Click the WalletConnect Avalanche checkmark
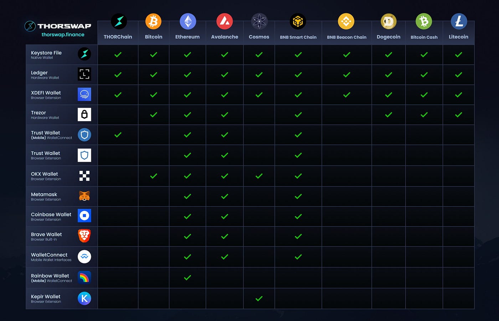This screenshot has height=321, width=499. point(225,257)
